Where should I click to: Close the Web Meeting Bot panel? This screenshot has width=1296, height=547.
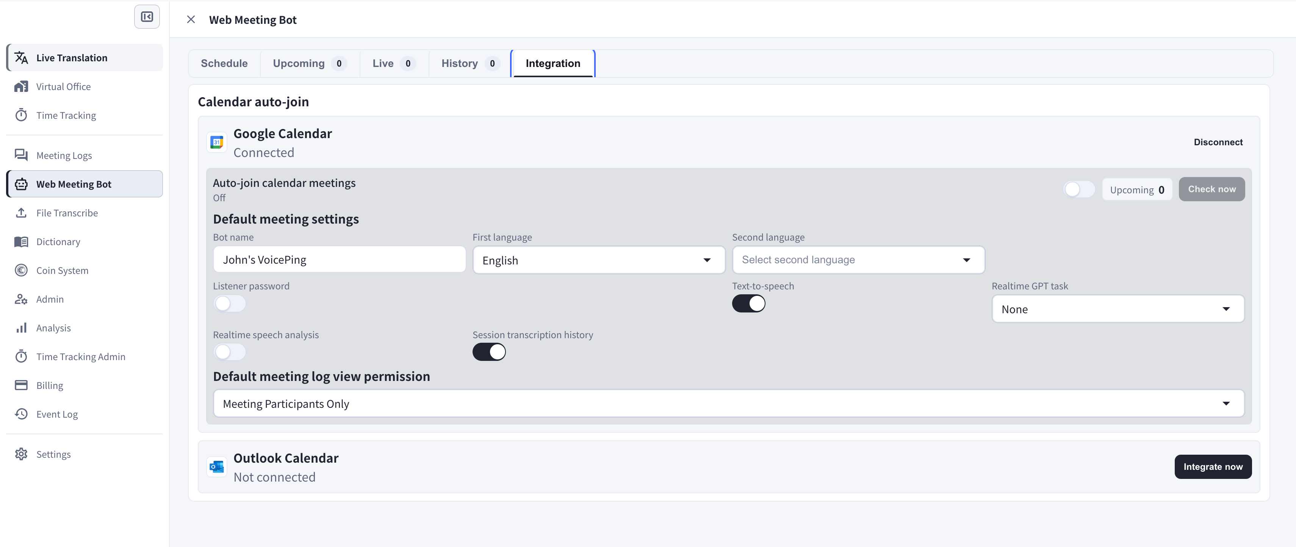point(191,20)
